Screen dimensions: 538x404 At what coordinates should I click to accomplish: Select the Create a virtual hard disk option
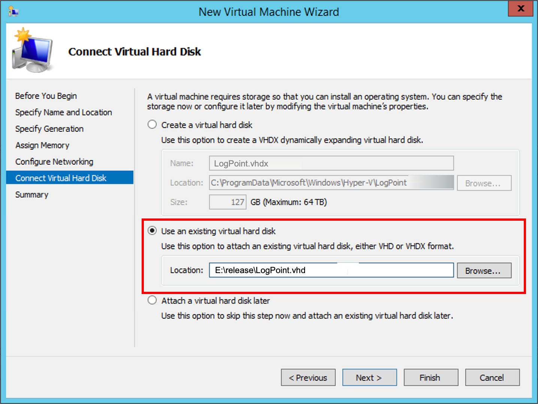coord(152,125)
